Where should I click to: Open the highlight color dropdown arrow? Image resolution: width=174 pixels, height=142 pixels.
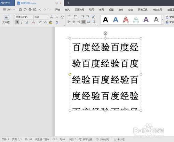(53, 22)
